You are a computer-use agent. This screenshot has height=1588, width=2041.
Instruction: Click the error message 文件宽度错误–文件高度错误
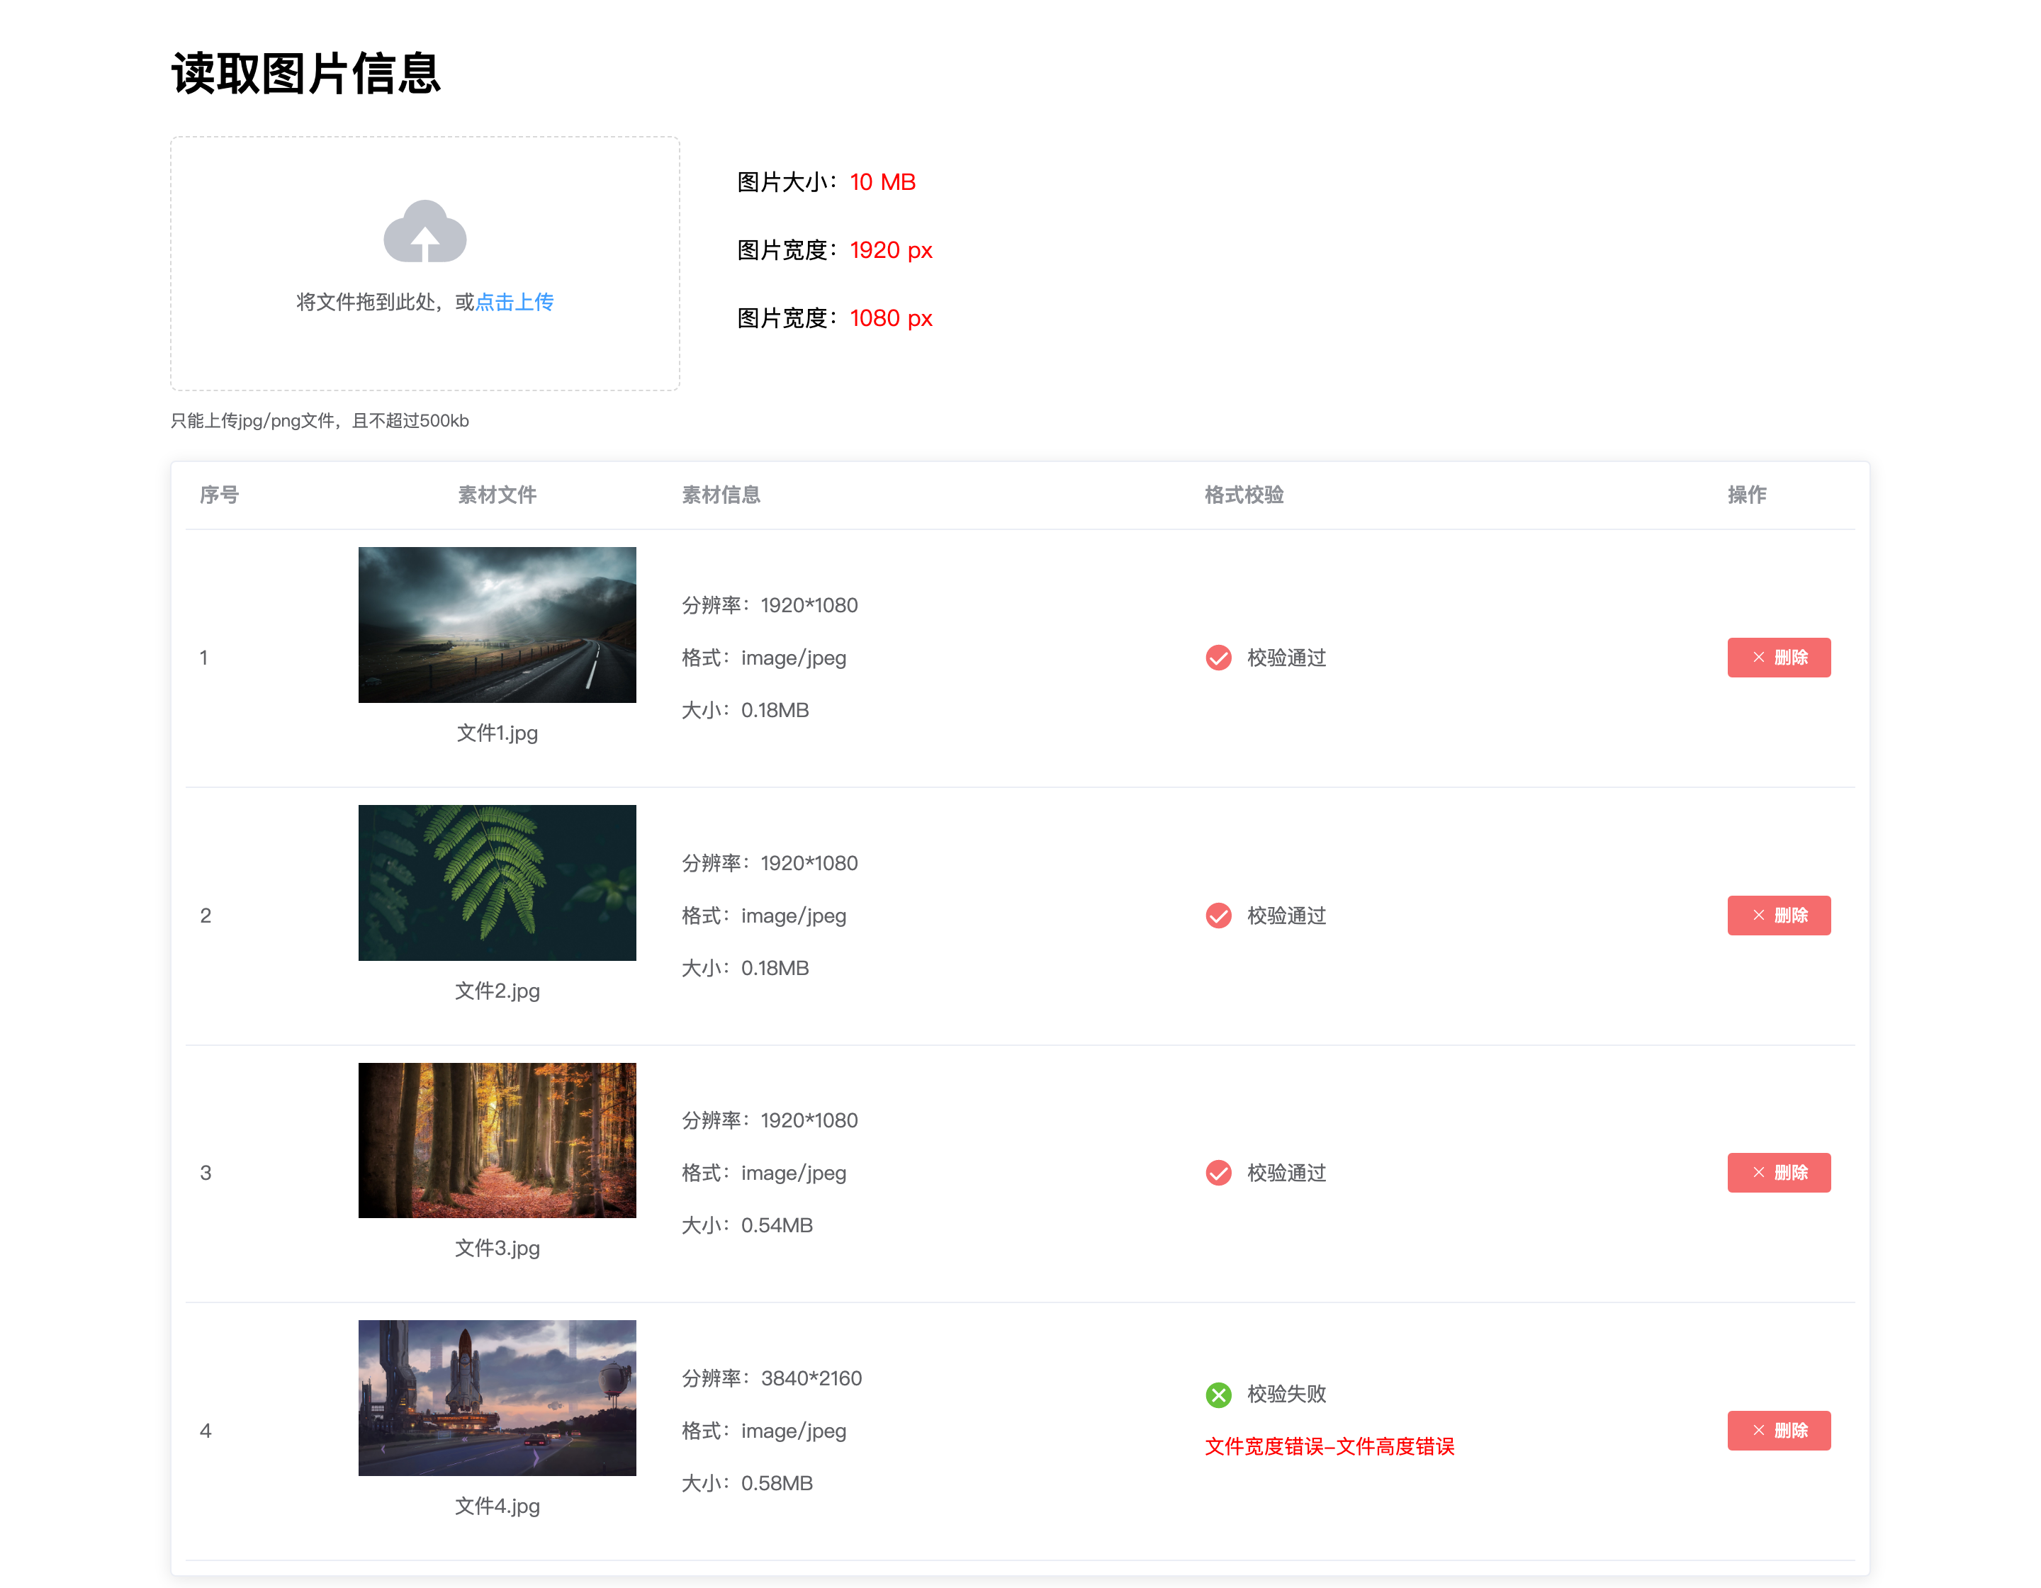tap(1329, 1447)
